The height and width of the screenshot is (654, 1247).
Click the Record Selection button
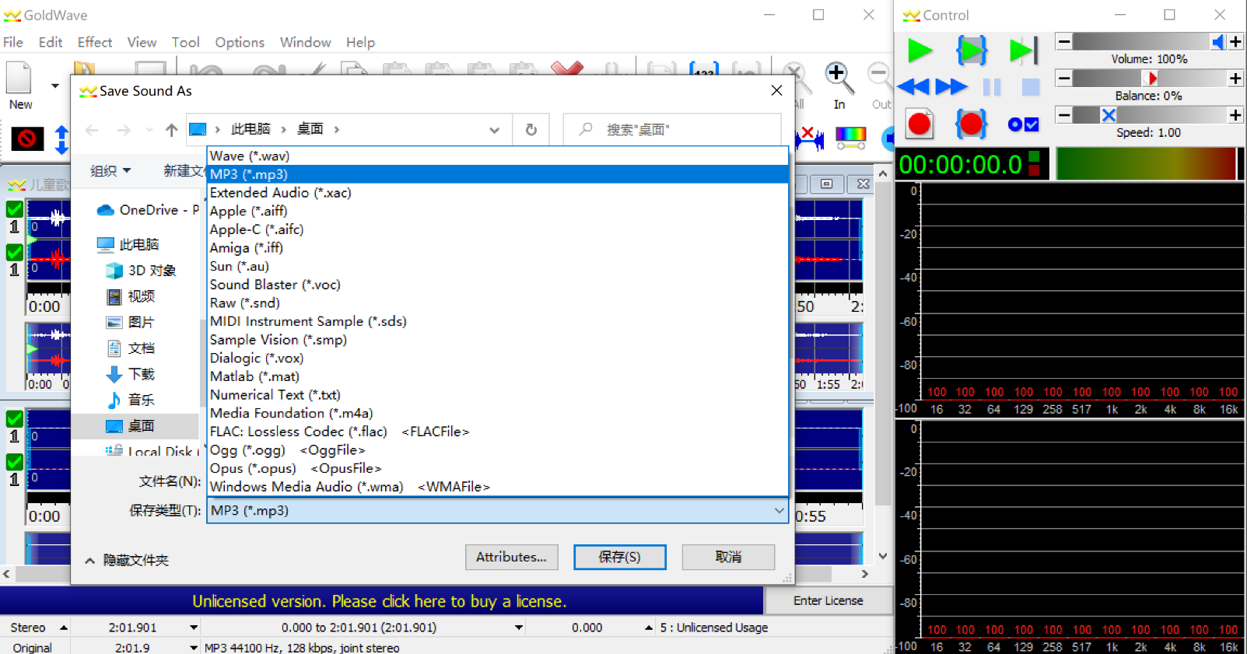[971, 124]
